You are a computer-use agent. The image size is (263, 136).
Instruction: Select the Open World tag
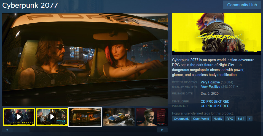[x=201, y=119]
